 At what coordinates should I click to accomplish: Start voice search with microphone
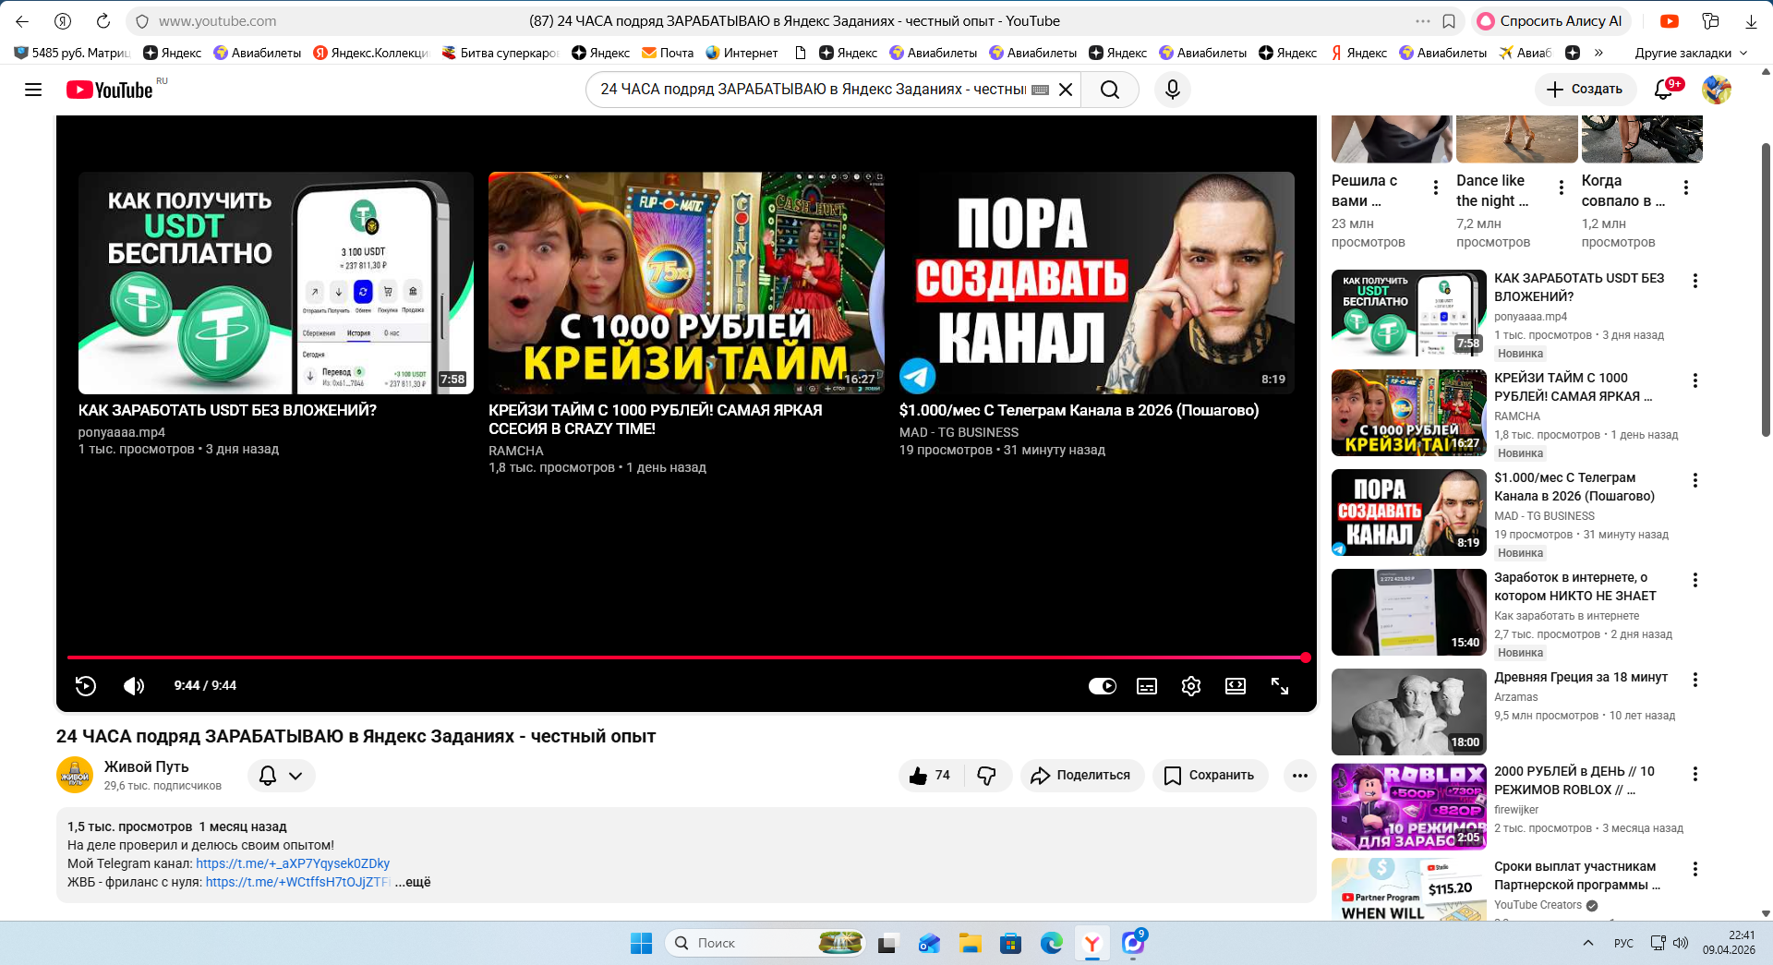pos(1172,90)
